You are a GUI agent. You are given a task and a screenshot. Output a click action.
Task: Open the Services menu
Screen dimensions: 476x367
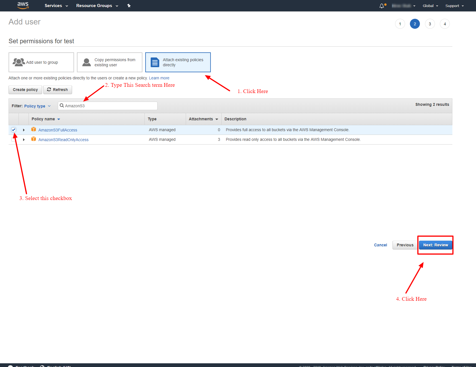tap(56, 6)
